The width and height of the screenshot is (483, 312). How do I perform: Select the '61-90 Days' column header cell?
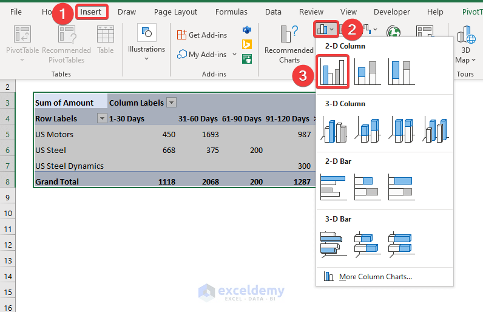pos(242,118)
